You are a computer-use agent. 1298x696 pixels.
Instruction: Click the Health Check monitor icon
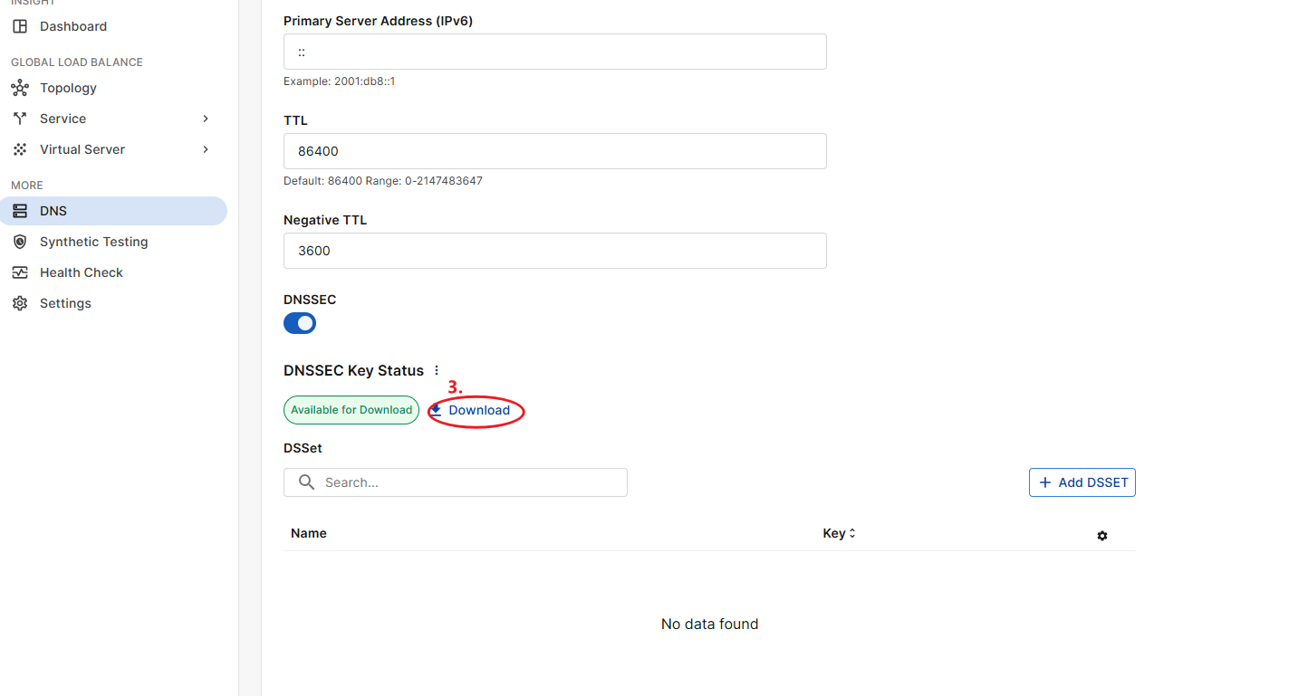tap(20, 272)
